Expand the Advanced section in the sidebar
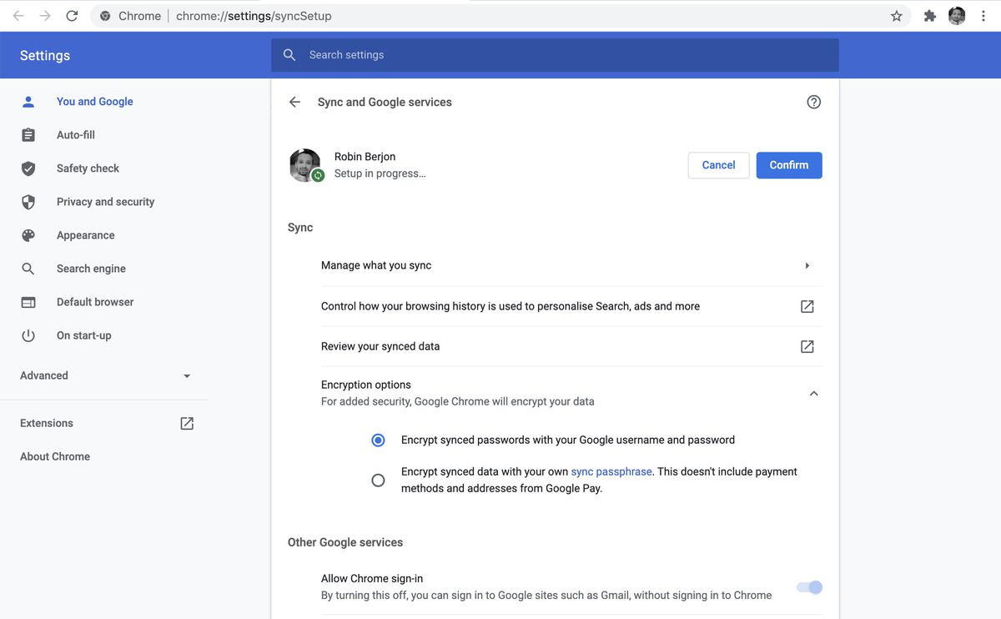1001x619 pixels. (105, 375)
